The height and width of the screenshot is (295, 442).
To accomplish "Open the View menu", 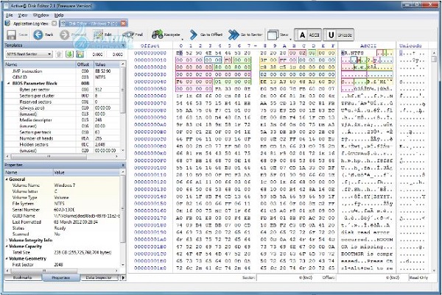I will [23, 15].
